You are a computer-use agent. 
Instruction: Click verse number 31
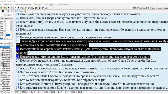(18, 72)
